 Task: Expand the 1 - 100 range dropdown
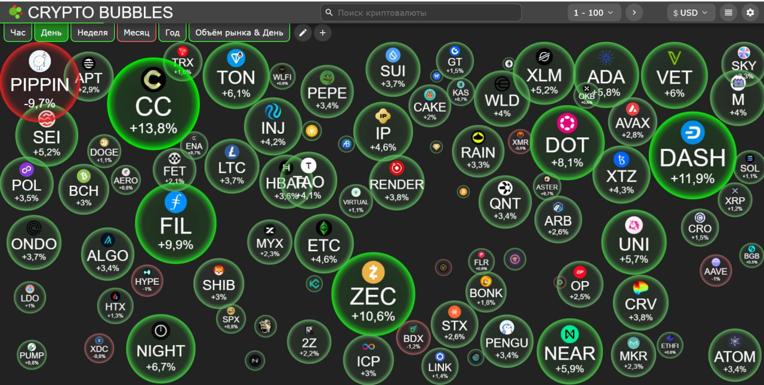tap(594, 13)
